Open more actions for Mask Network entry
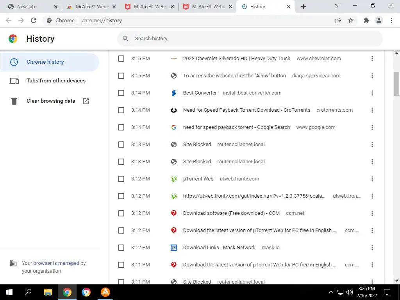Image resolution: width=400 pixels, height=300 pixels. coord(372,248)
